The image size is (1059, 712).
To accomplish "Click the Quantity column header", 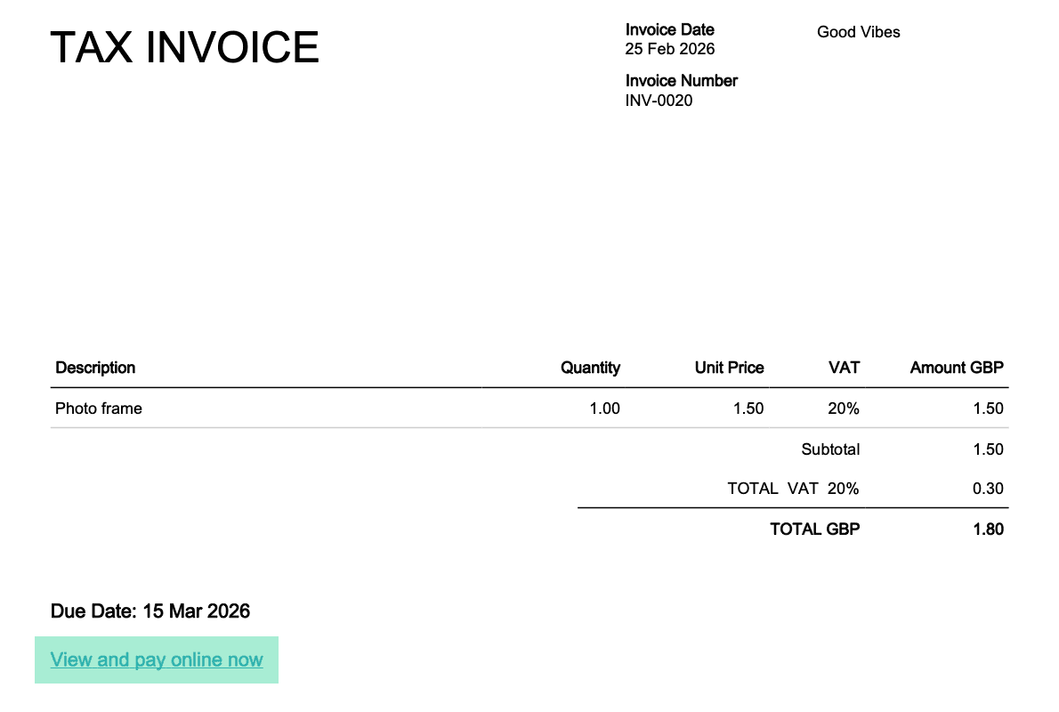I will click(590, 368).
